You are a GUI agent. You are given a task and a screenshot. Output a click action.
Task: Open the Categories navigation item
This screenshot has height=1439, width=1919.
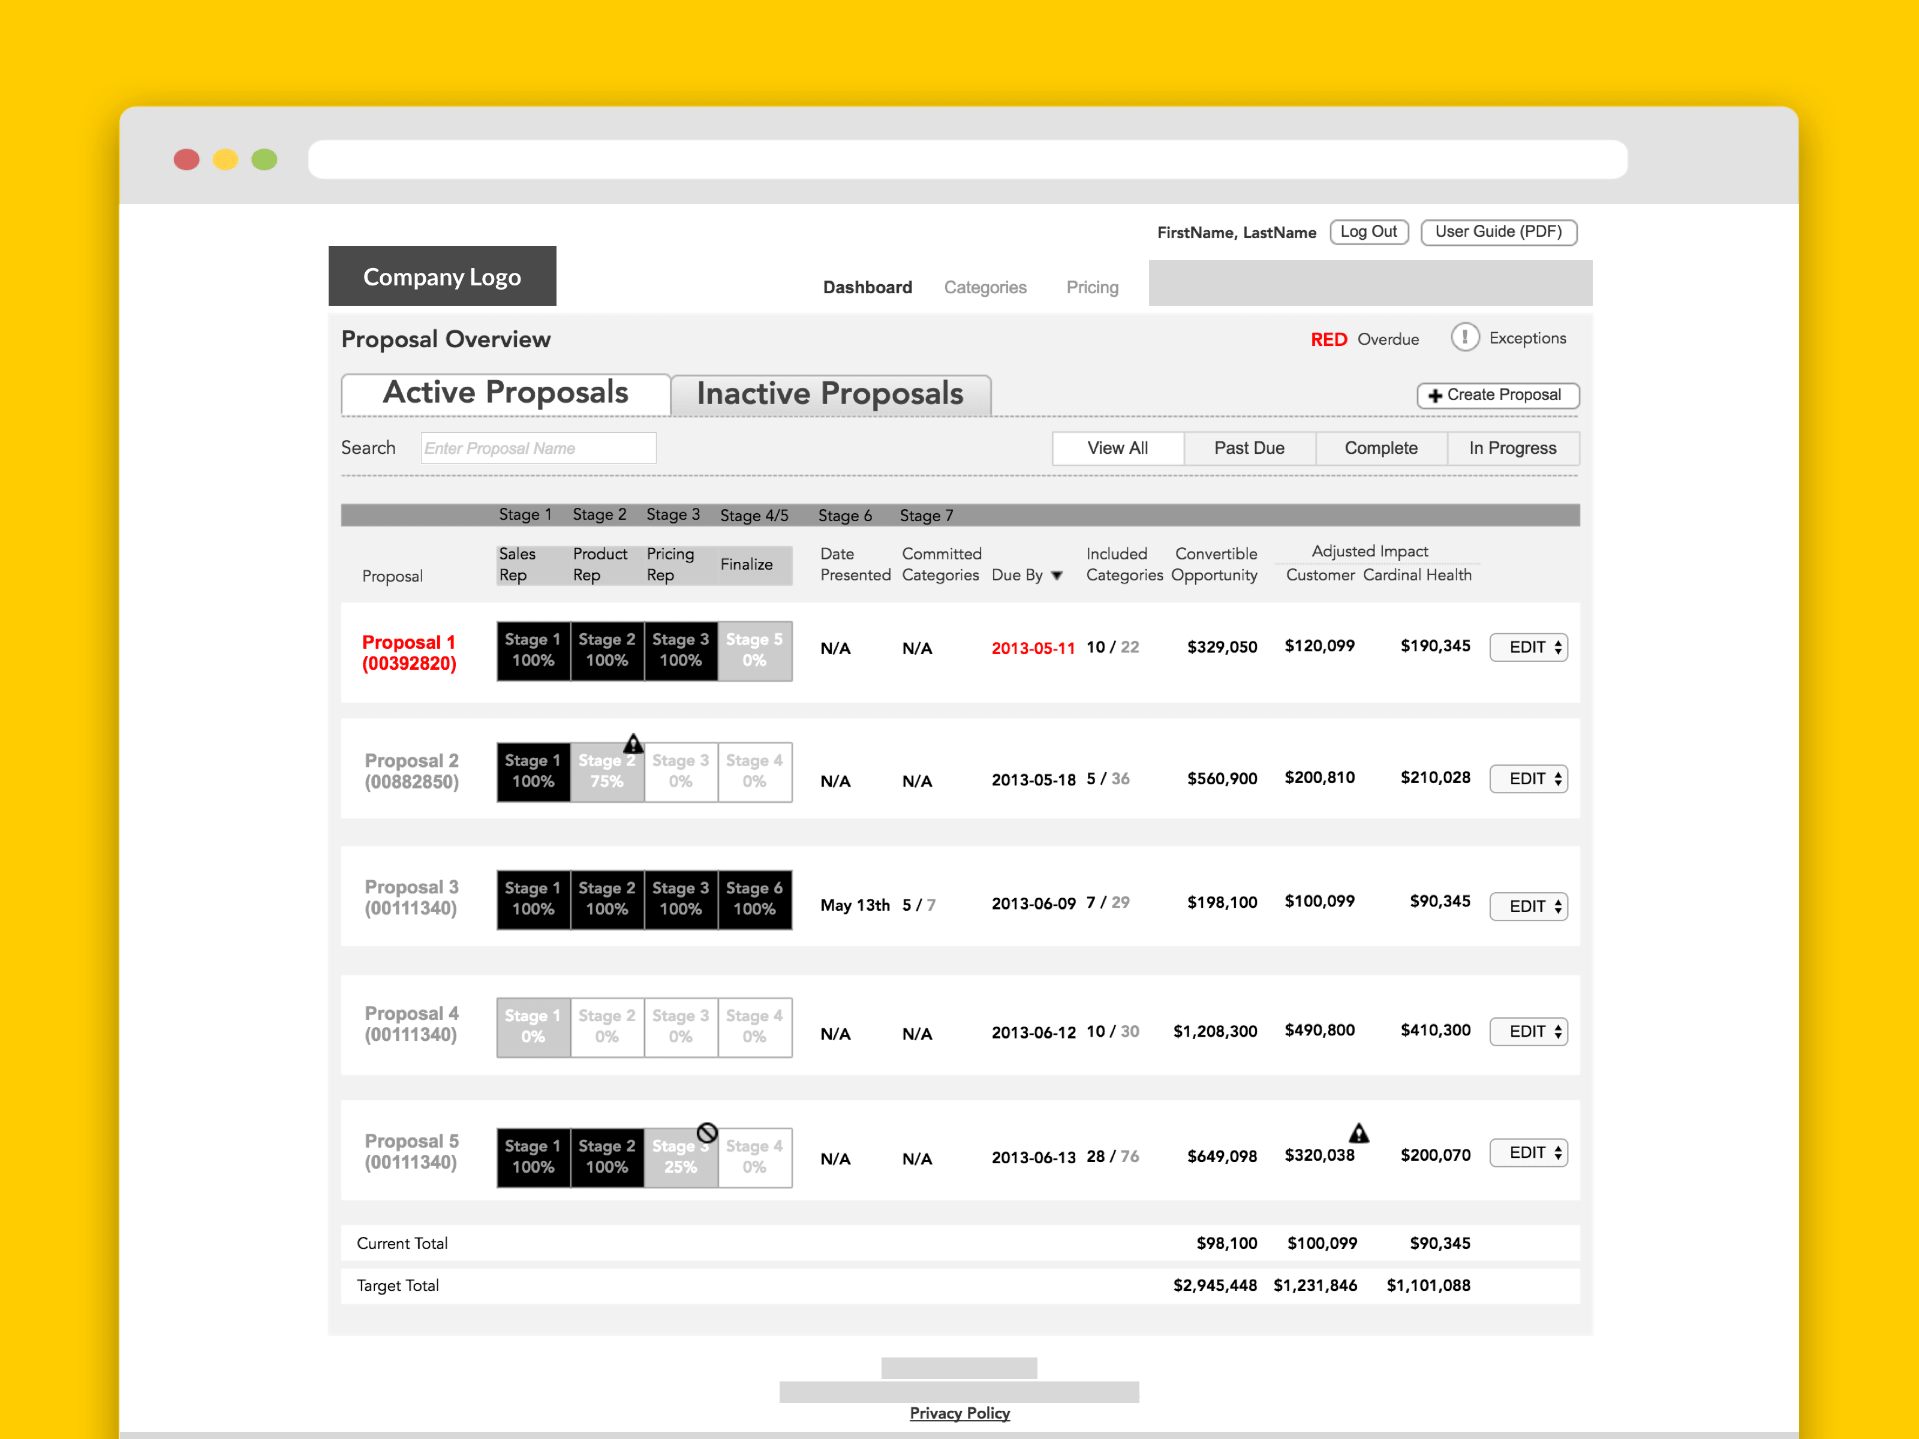(x=985, y=287)
